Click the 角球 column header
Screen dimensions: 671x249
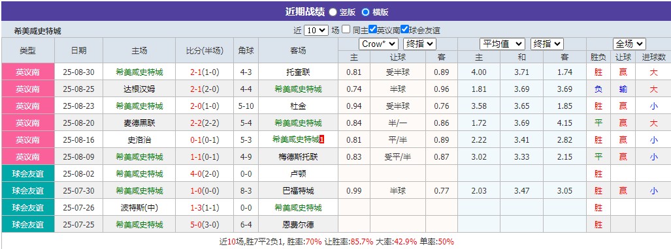246,50
